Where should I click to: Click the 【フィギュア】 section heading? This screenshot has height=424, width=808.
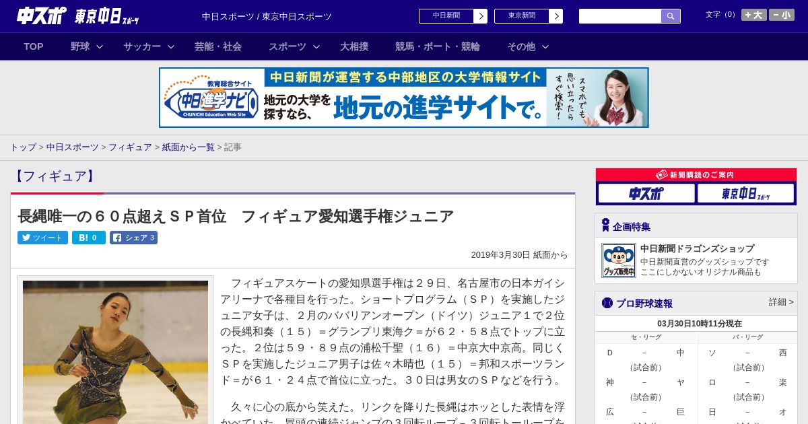coord(55,176)
